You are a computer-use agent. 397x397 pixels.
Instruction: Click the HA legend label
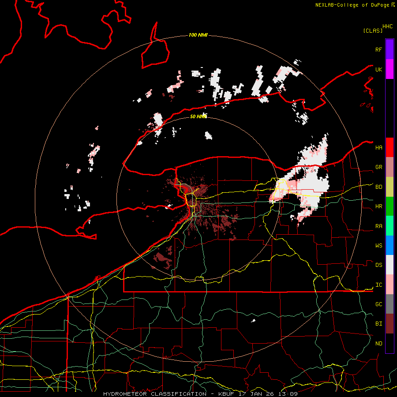(378, 148)
